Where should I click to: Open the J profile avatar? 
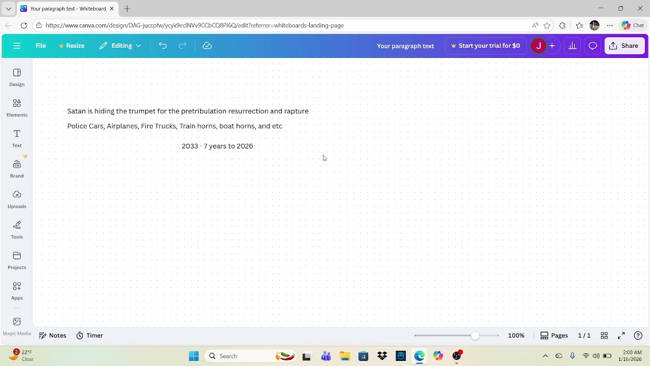[x=538, y=46]
